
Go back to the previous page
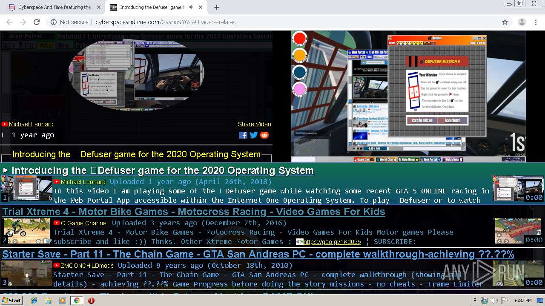pos(9,22)
